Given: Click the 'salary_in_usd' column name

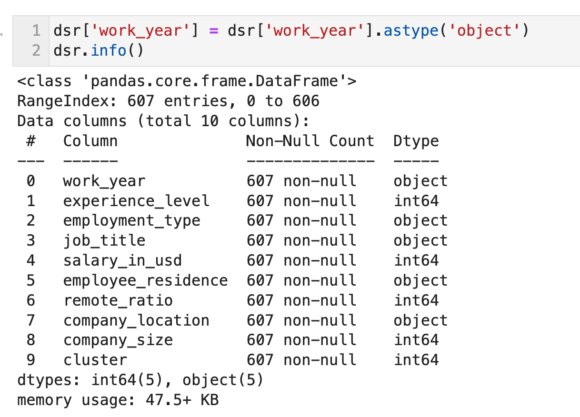Looking at the screenshot, I should [x=122, y=260].
